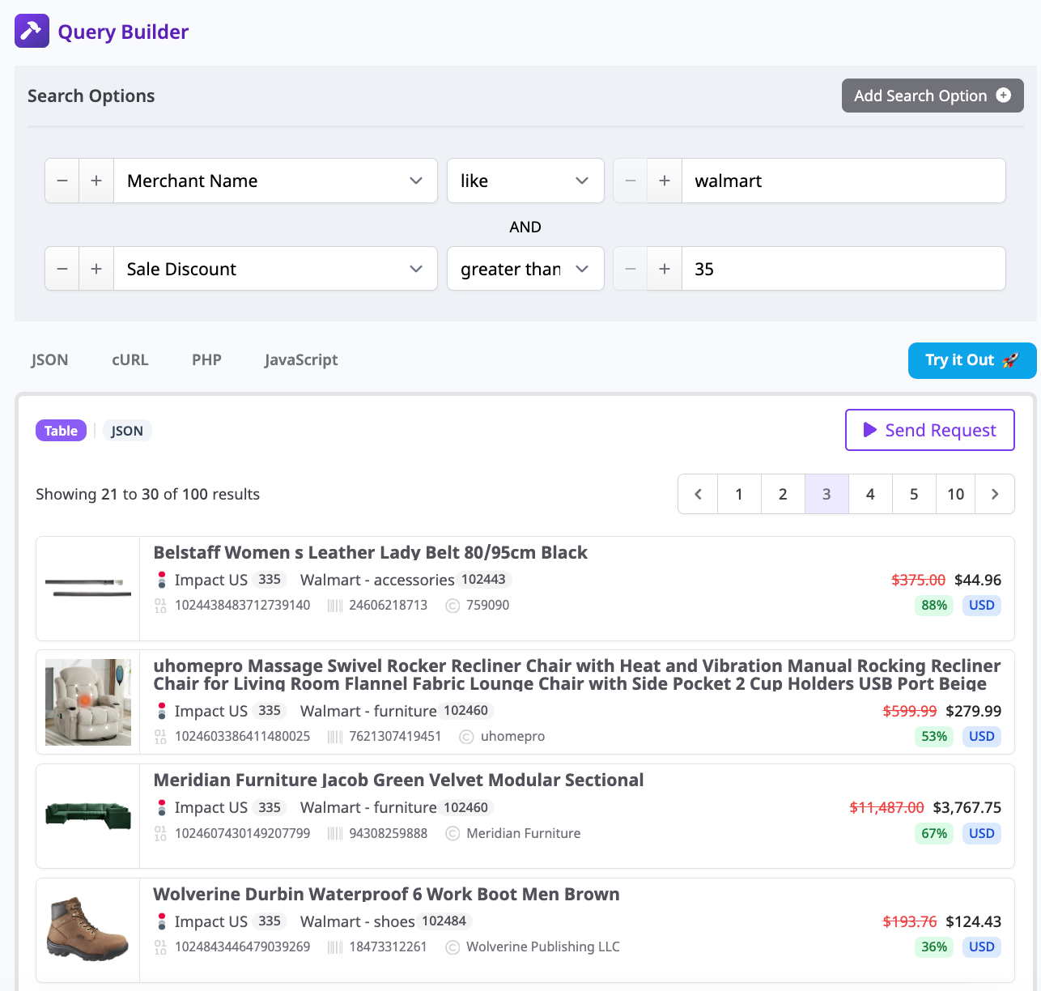This screenshot has width=1041, height=991.
Task: Click the barcode icon next to 18473312261
Action: pos(335,947)
